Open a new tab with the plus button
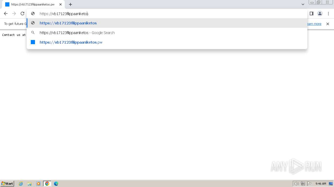 coord(70,4)
